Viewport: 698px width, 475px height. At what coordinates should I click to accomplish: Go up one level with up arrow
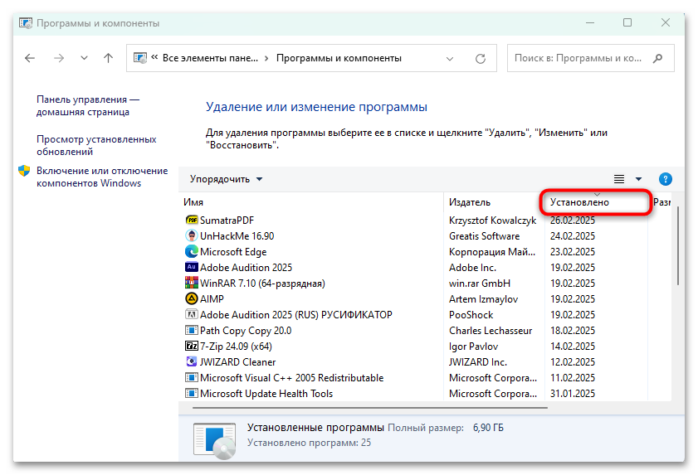(x=108, y=58)
